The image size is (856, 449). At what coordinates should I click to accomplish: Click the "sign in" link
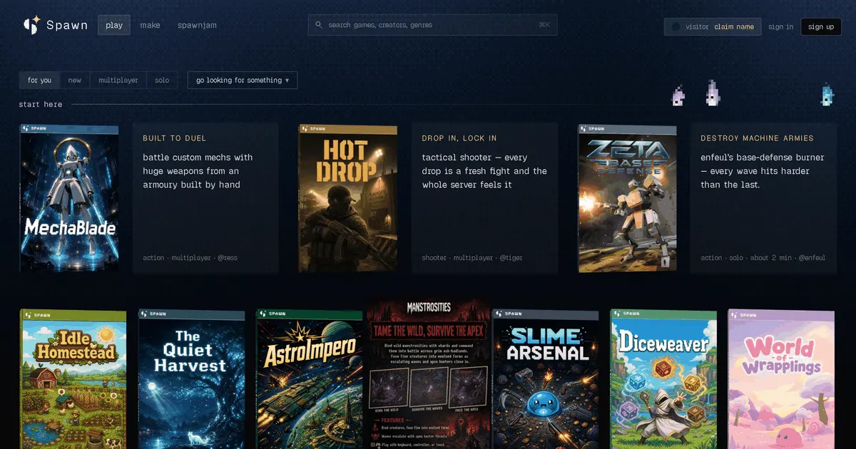click(x=780, y=27)
